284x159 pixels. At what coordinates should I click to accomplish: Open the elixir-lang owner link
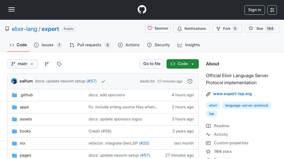25,29
